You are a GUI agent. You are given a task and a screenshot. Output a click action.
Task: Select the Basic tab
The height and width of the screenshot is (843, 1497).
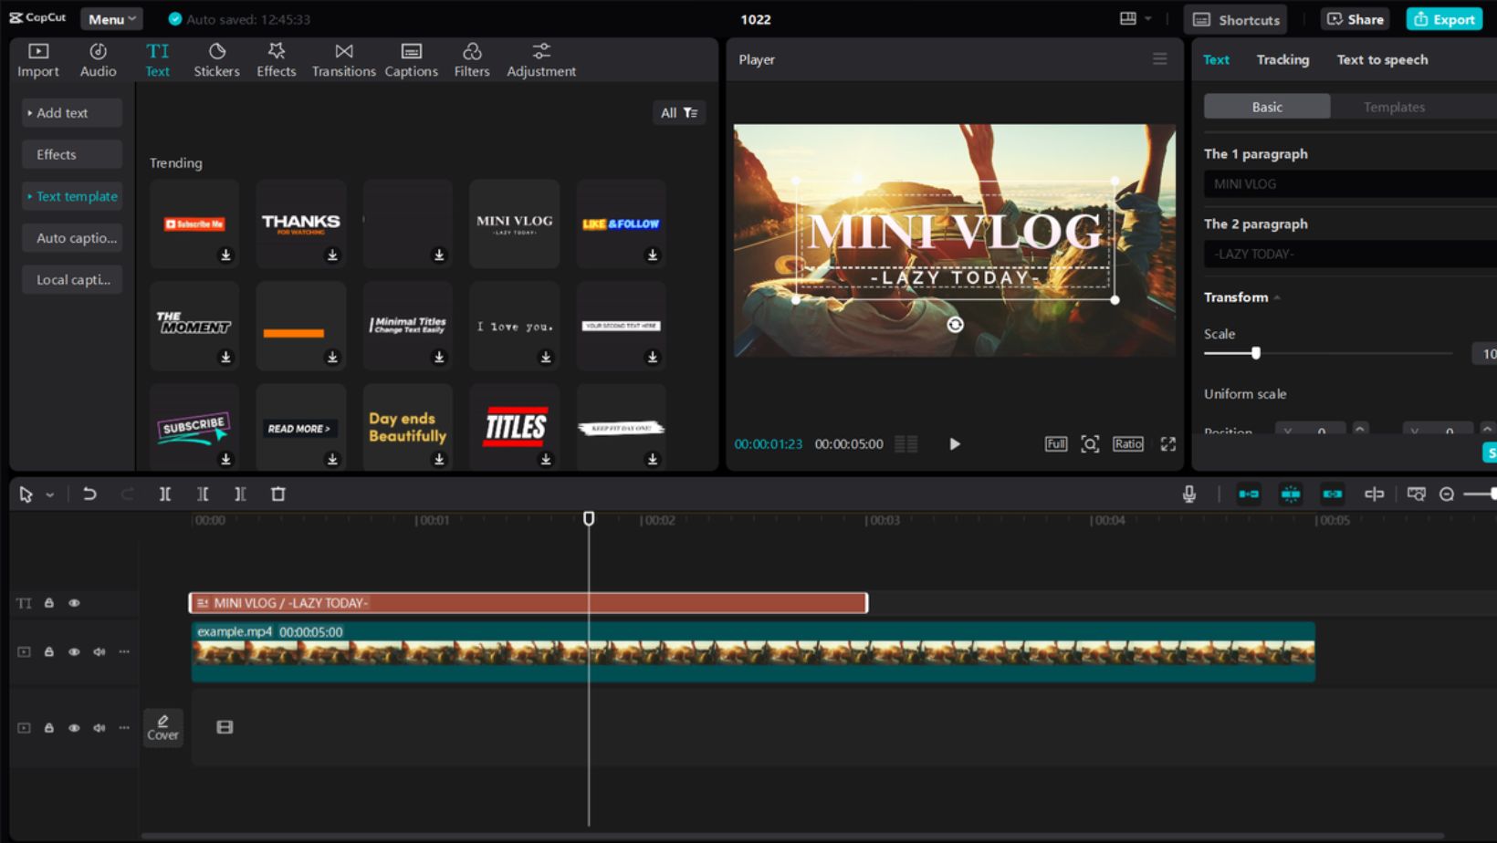[x=1267, y=107]
